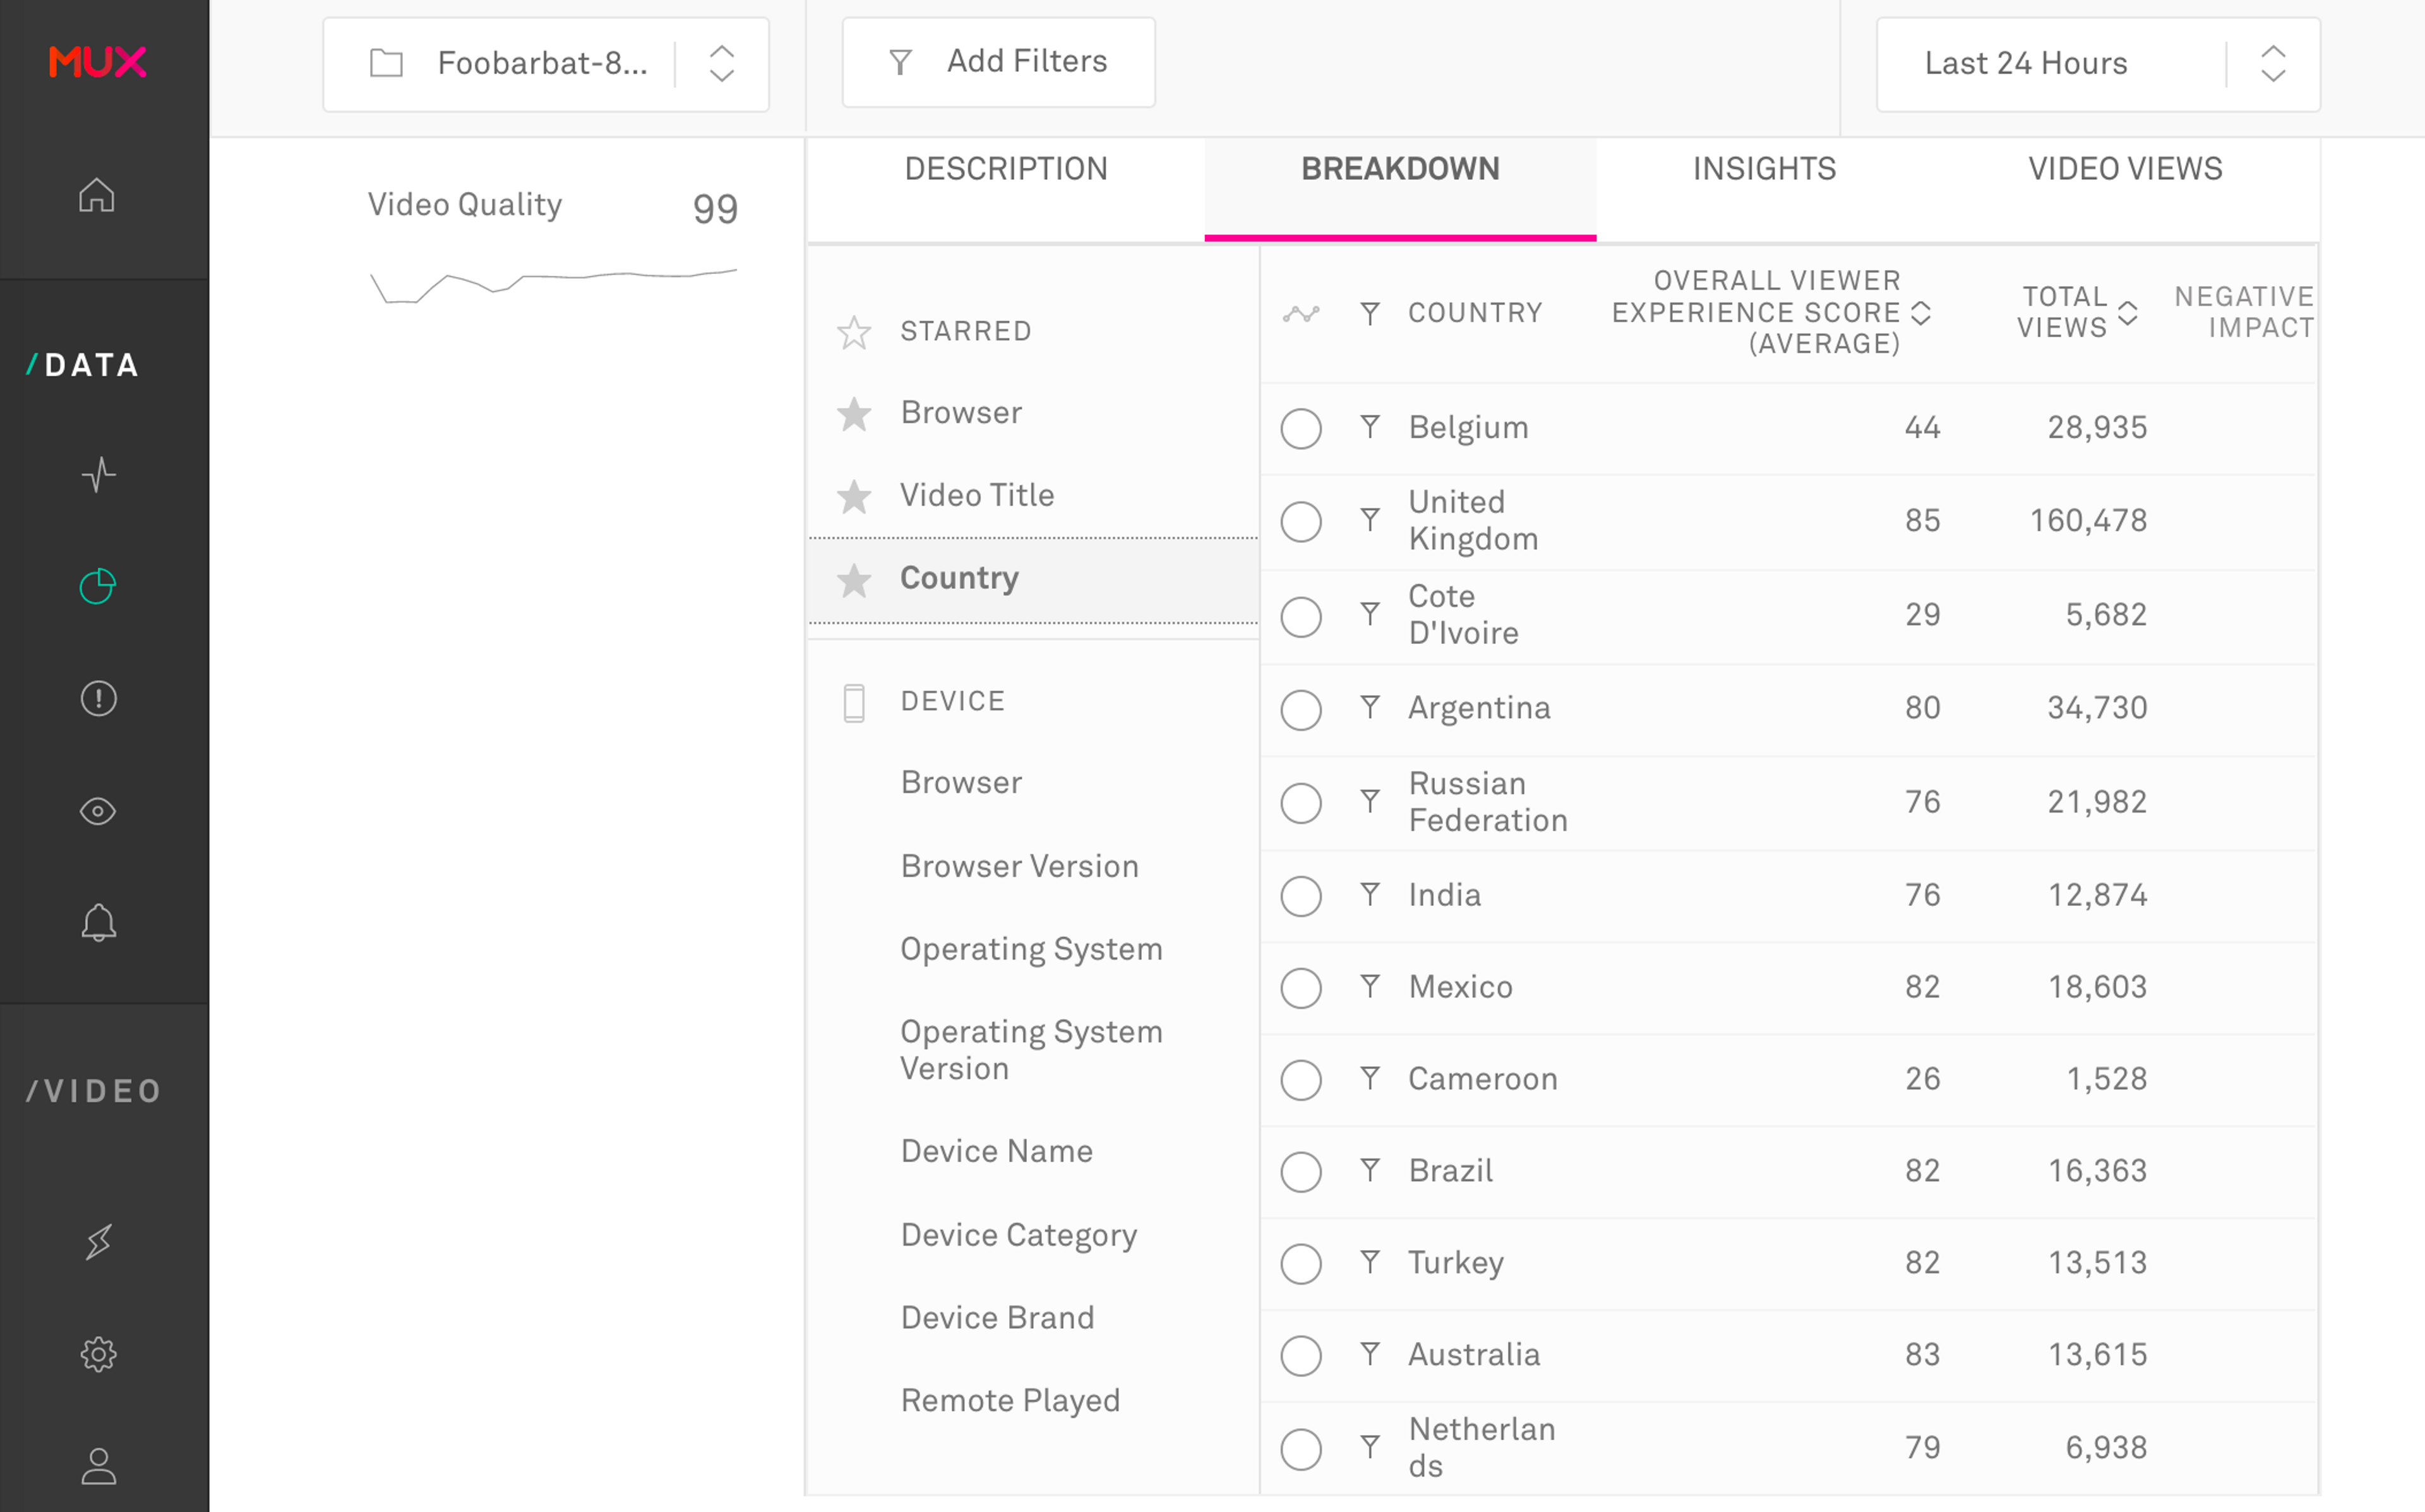The width and height of the screenshot is (2425, 1512).
Task: Select the radio button for Argentina row
Action: tap(1302, 707)
